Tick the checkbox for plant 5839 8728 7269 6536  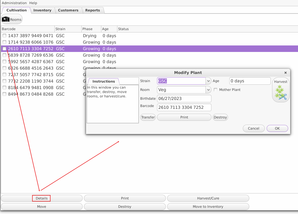coord(4,55)
